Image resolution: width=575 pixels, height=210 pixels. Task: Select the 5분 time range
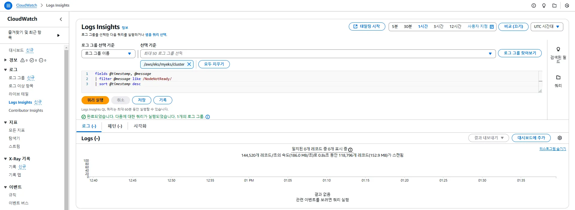395,26
